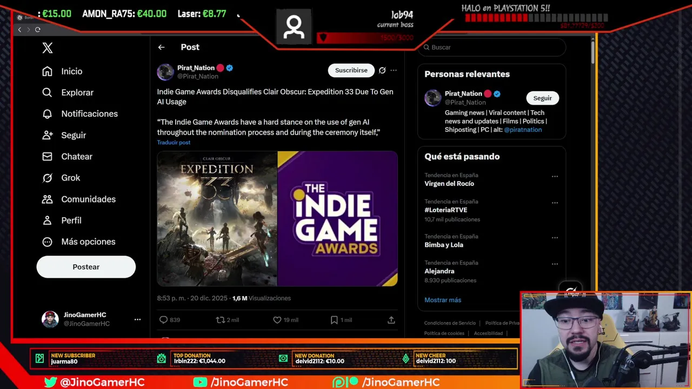The image size is (692, 389).
Task: Open the @piratnation alt account link
Action: pos(523,130)
